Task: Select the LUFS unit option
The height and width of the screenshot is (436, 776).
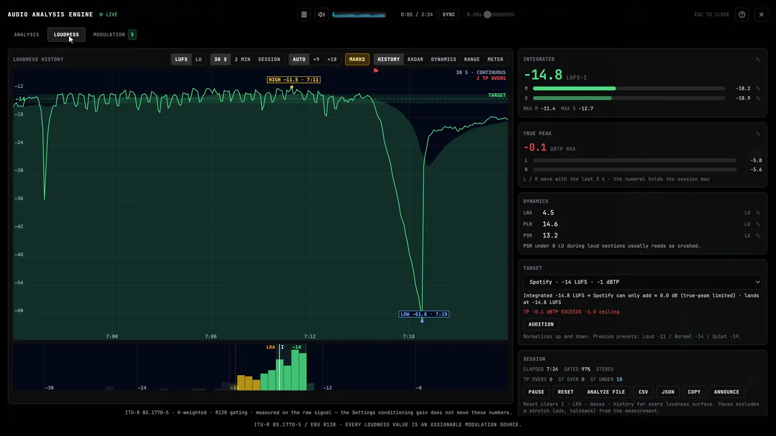Action: coord(181,59)
